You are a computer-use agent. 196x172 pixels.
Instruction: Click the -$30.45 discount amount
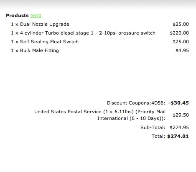tap(178, 103)
